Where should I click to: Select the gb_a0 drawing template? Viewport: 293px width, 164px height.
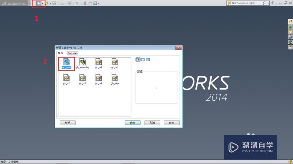click(x=98, y=64)
